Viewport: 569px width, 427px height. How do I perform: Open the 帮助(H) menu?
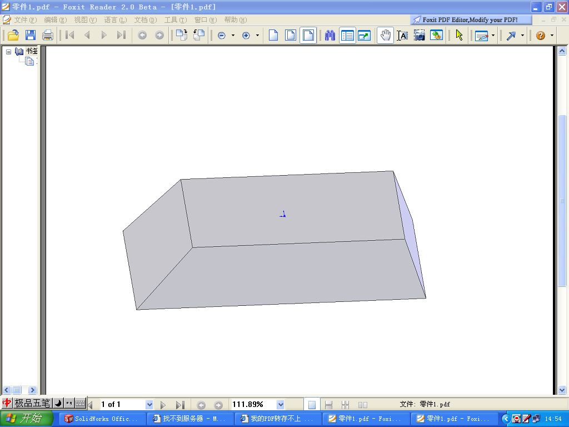(236, 20)
